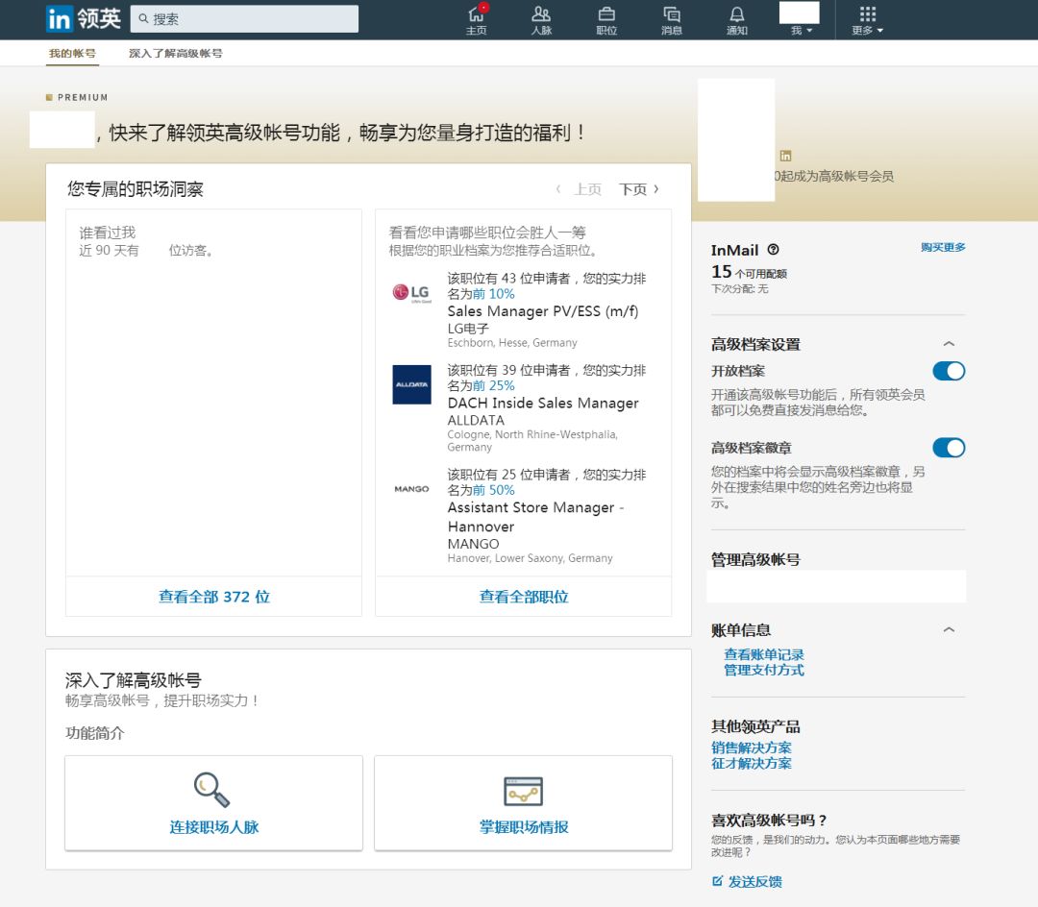Open the 消息 messaging icon
This screenshot has height=907, width=1038.
(x=671, y=20)
